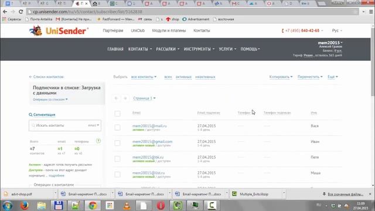The height and width of the screenshot is (211, 375).
Task: Return via Списки контактов back link
Action: pyautogui.click(x=47, y=77)
